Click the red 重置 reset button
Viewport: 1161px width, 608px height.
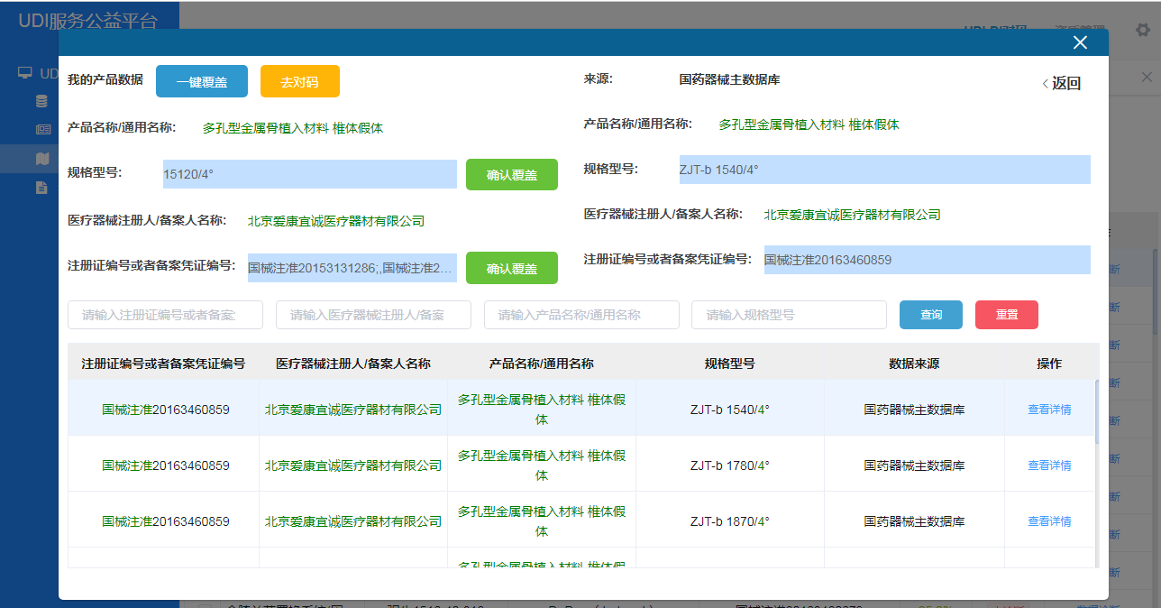[x=1006, y=315]
